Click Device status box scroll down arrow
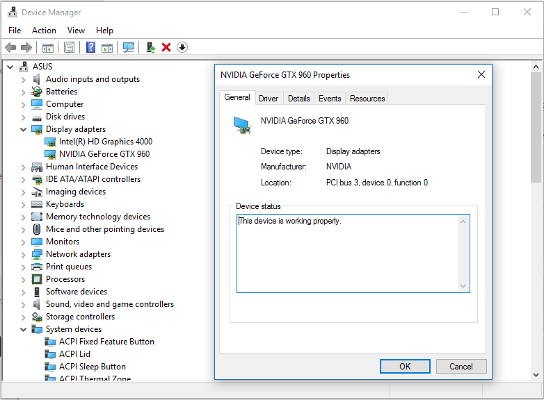The image size is (544, 400). 463,285
